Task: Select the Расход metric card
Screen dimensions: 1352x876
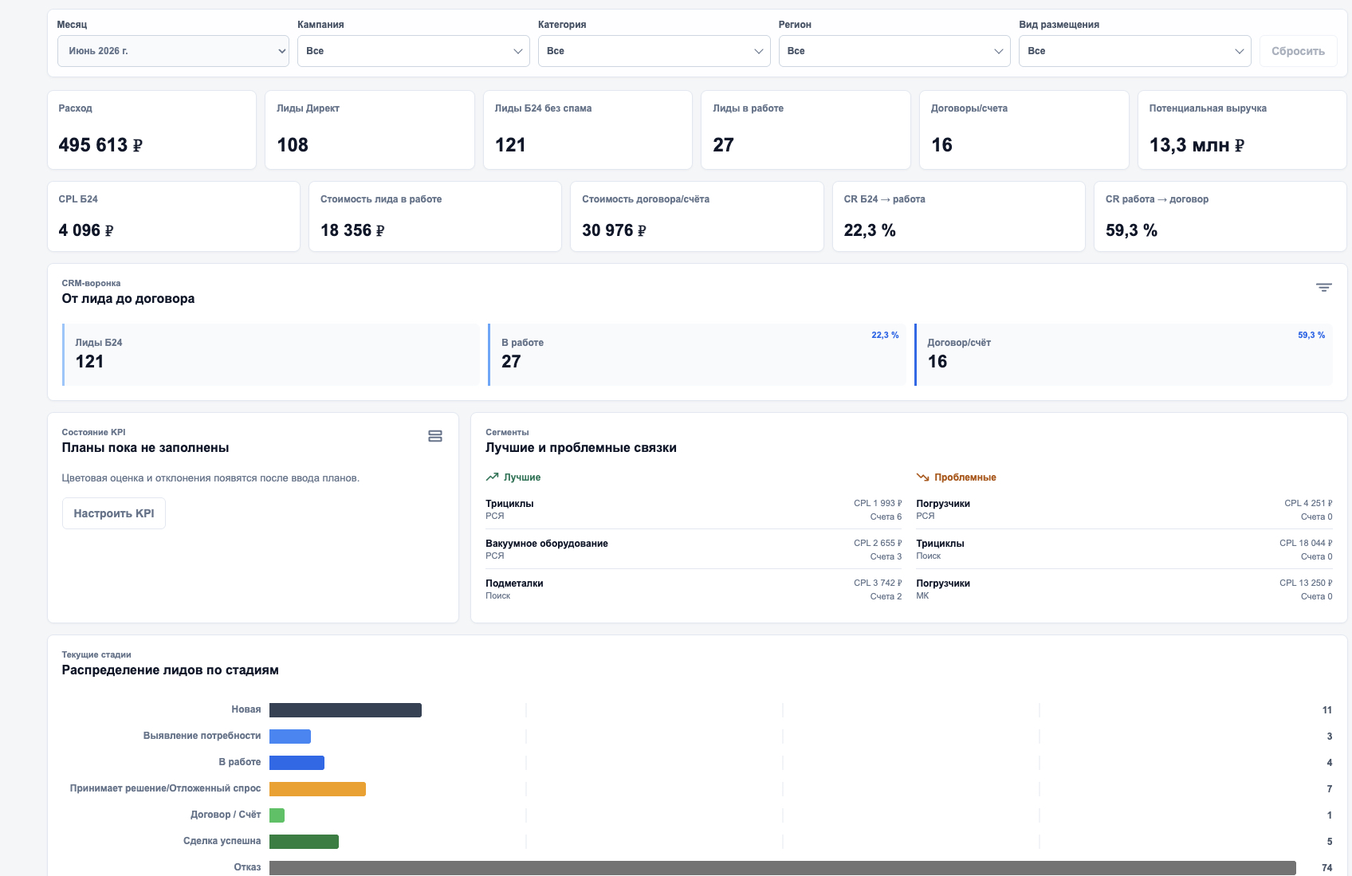Action: click(151, 130)
